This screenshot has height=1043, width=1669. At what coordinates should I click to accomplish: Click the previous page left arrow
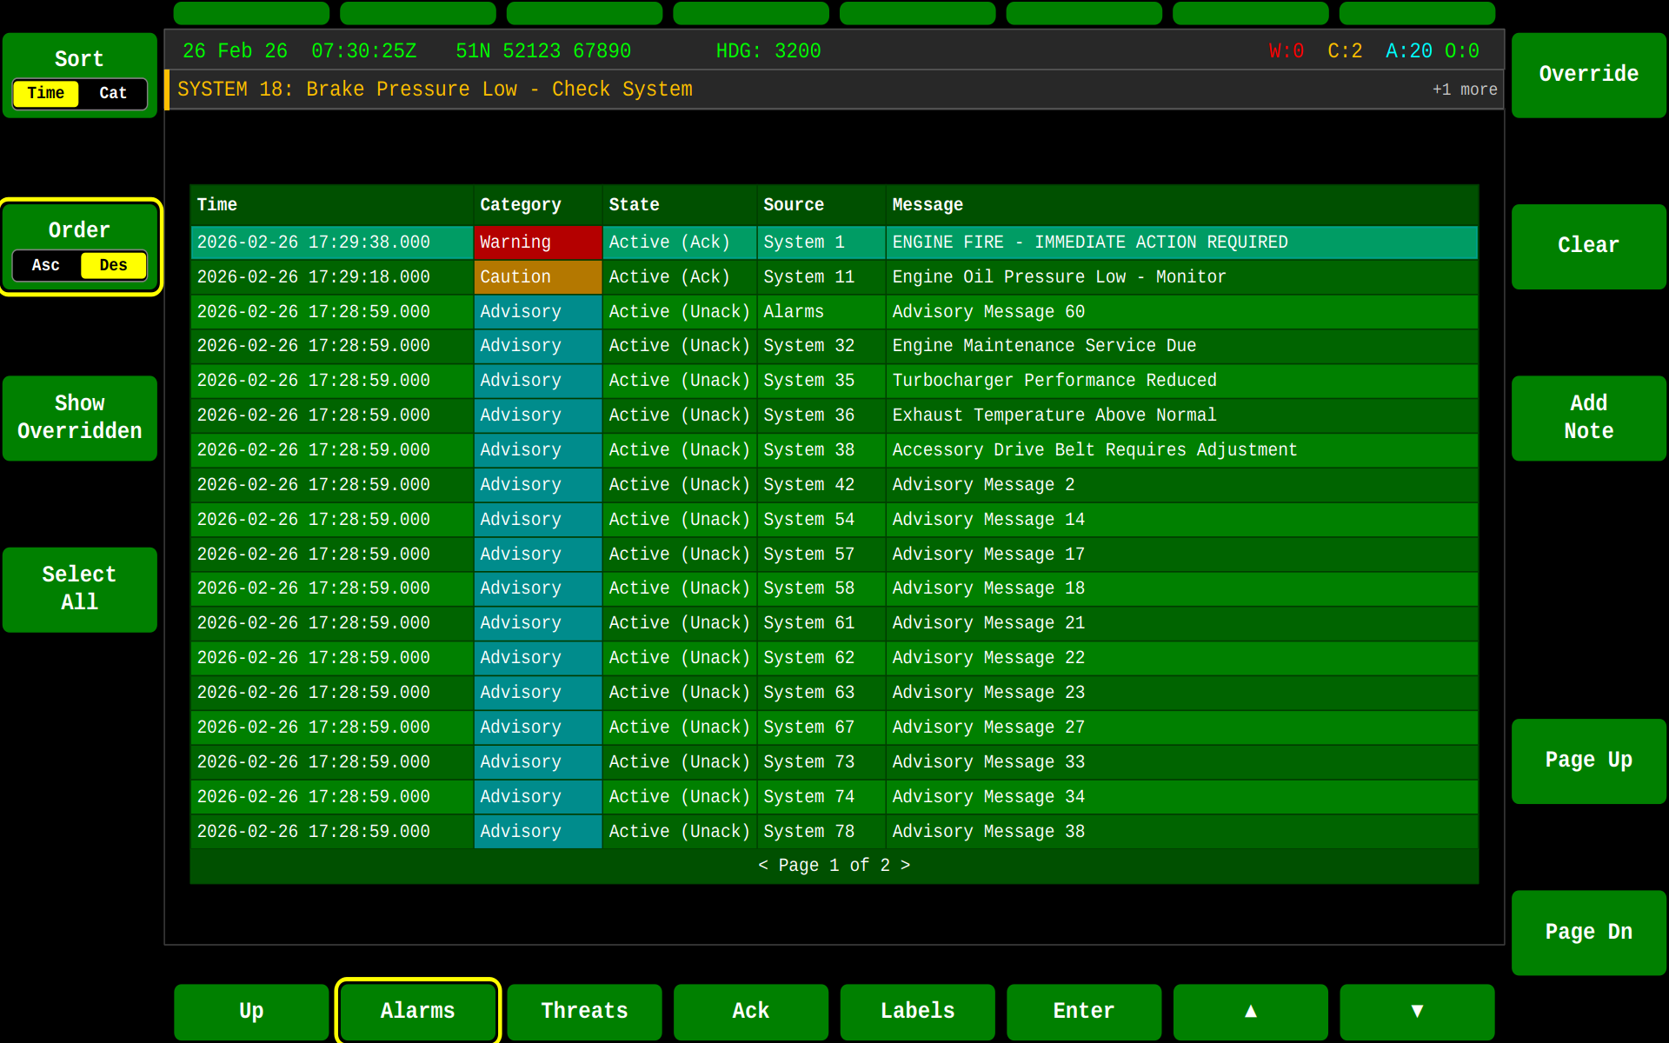coord(762,865)
